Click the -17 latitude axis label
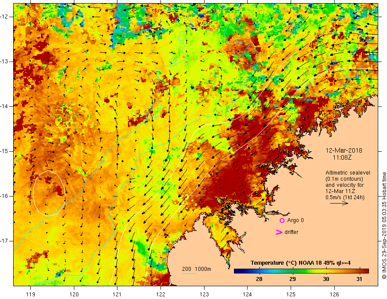This screenshot has height=299, width=387. click(x=4, y=241)
